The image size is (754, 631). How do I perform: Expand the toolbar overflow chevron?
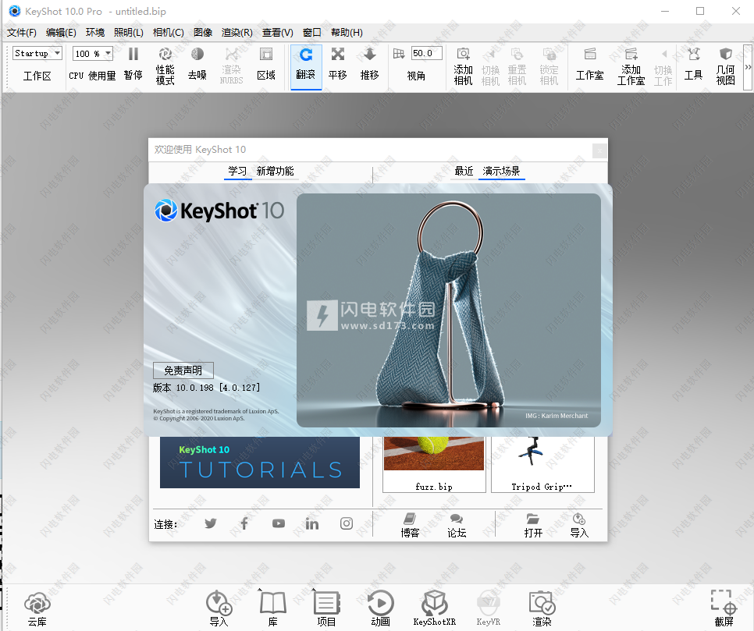[748, 67]
